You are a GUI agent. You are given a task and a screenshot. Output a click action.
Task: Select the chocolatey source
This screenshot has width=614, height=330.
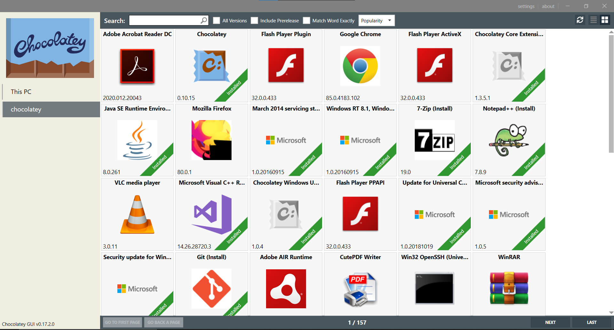click(51, 109)
